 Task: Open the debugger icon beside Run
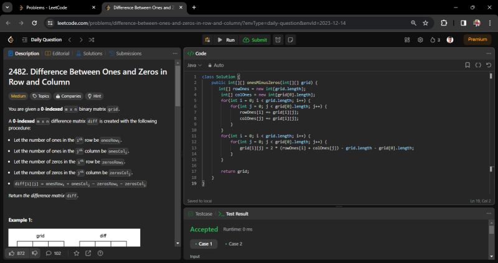coord(207,40)
